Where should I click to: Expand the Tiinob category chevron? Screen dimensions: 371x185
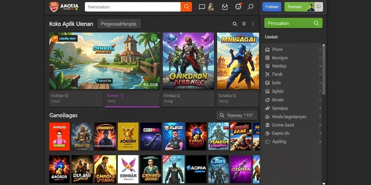pos(320,74)
